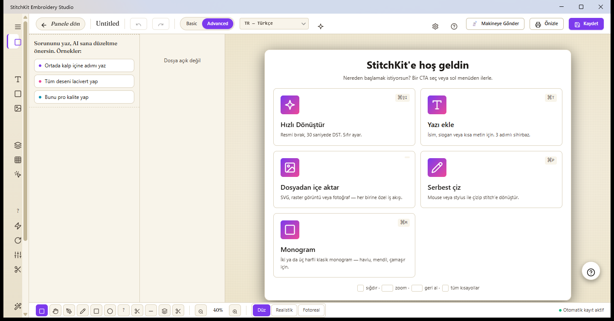
Task: Select the pencil tool in the bottom toolbar
Action: coord(83,311)
